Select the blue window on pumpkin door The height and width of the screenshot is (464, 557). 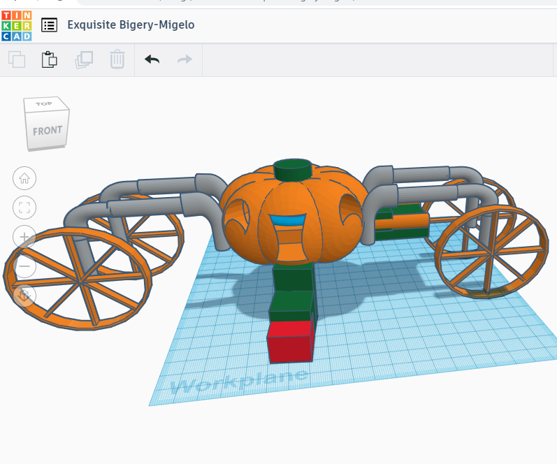pyautogui.click(x=288, y=220)
